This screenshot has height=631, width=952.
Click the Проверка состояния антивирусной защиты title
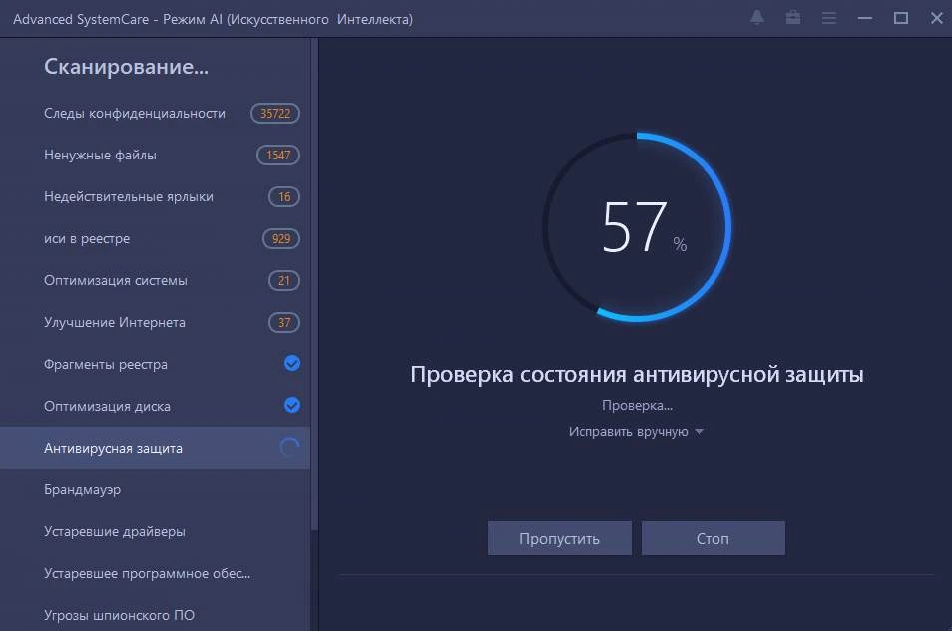pyautogui.click(x=637, y=374)
